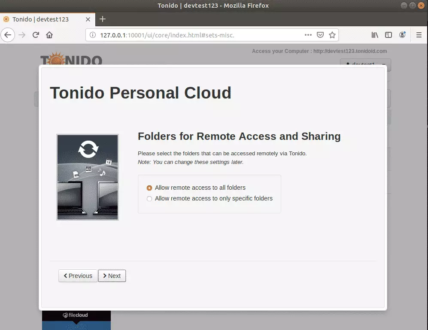The image size is (428, 330).
Task: Maximize the Firefox window
Action: click(x=413, y=6)
